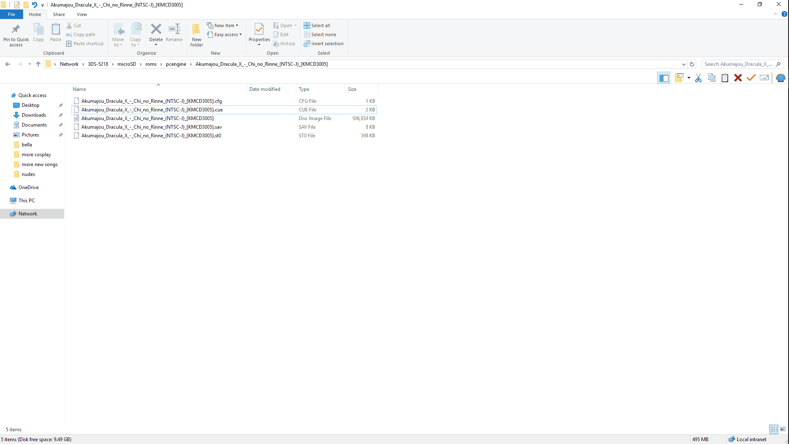Viewport: 789px width, 444px height.
Task: Sort files by the Size column header
Action: click(x=362, y=89)
